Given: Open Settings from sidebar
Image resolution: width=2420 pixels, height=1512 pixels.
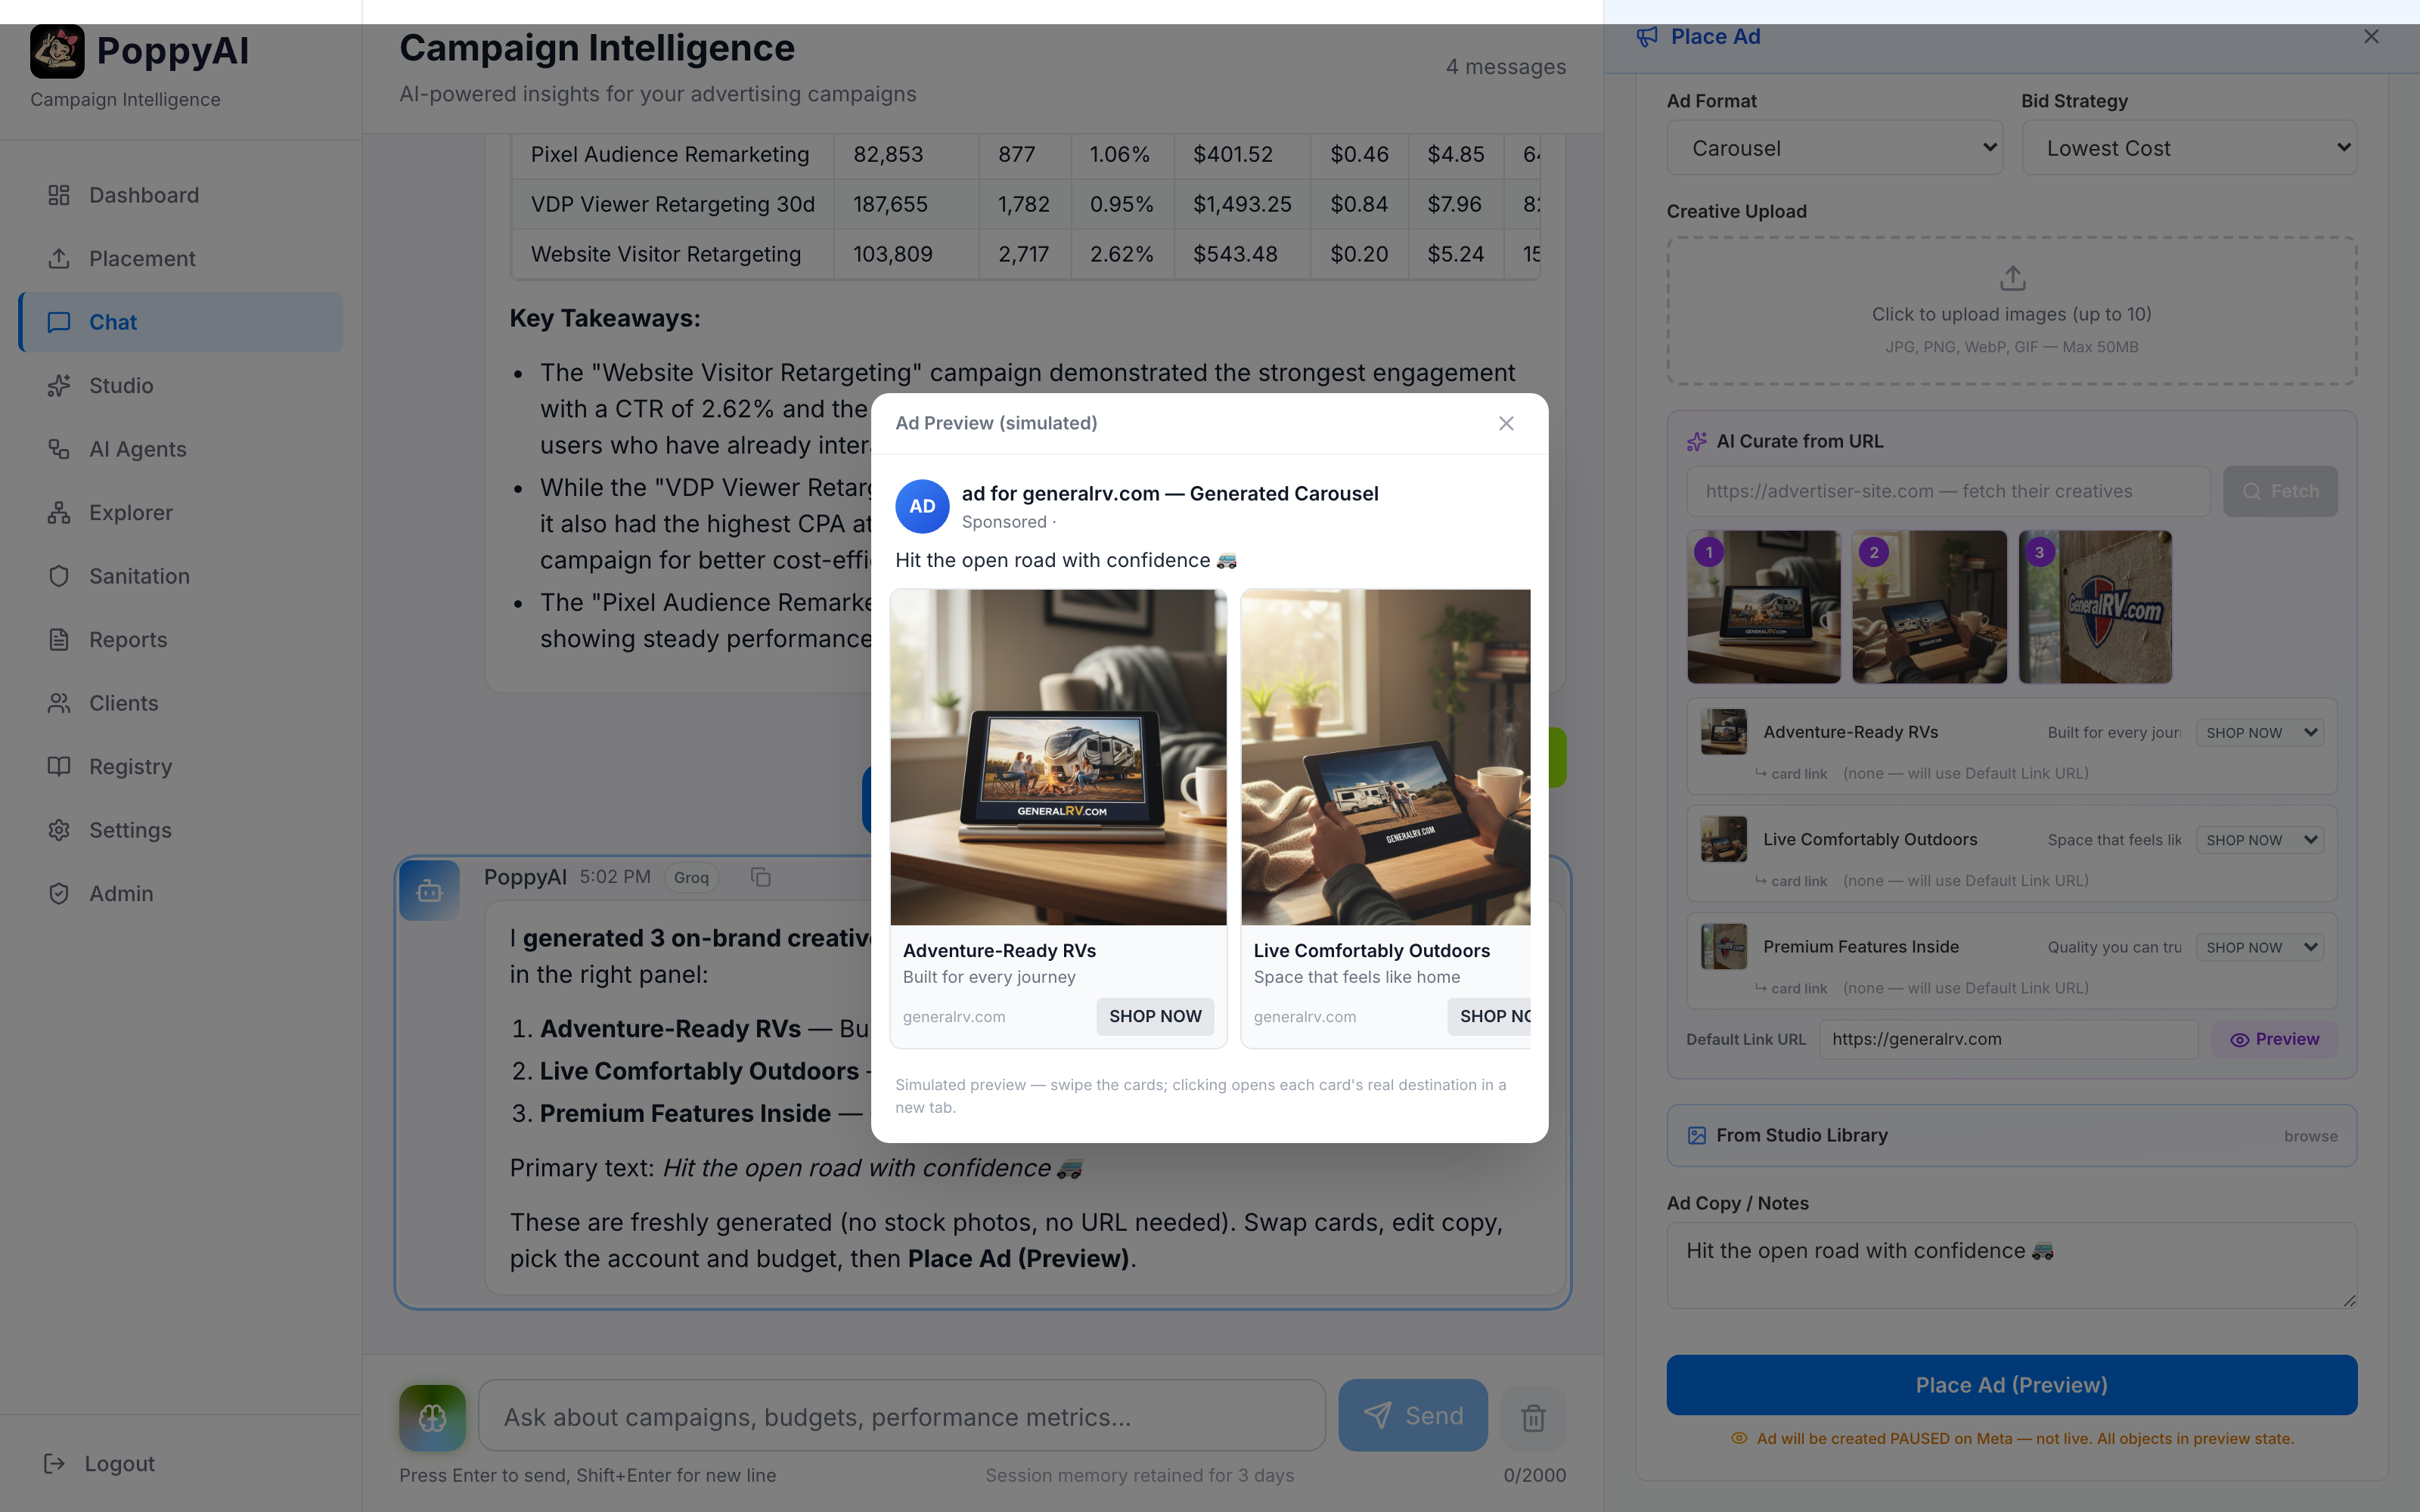Looking at the screenshot, I should coord(180,830).
